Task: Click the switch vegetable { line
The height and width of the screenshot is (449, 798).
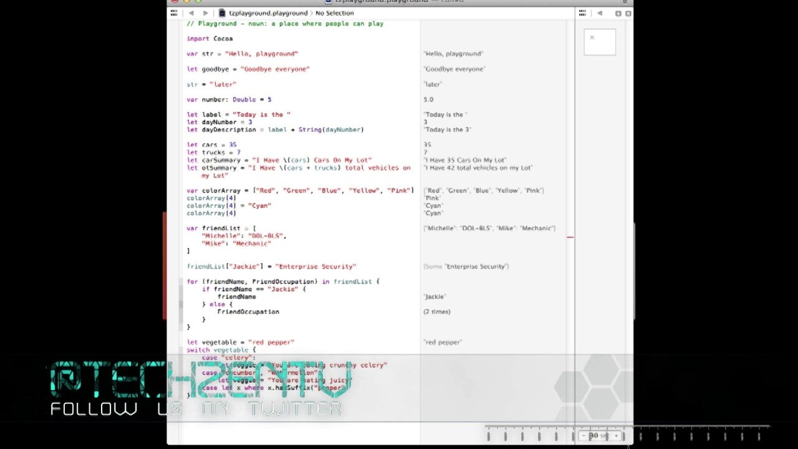Action: [221, 350]
